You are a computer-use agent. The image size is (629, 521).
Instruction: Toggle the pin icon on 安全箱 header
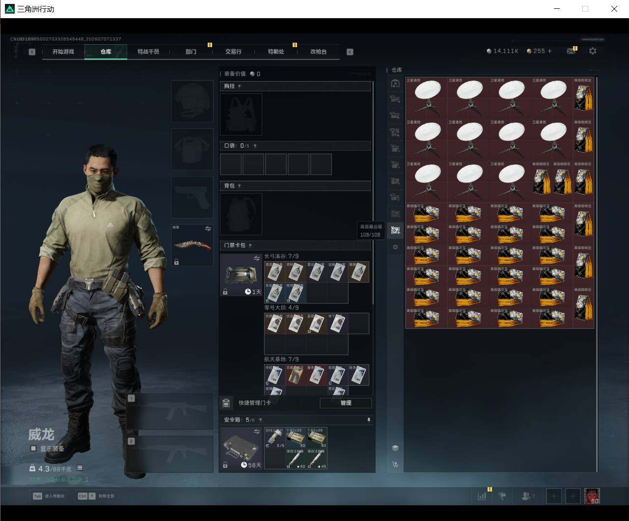tap(369, 420)
